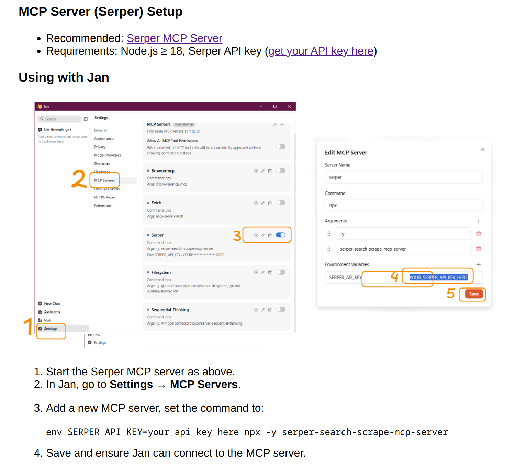Edit the Browsermcp server with pencil icon

coord(263,171)
